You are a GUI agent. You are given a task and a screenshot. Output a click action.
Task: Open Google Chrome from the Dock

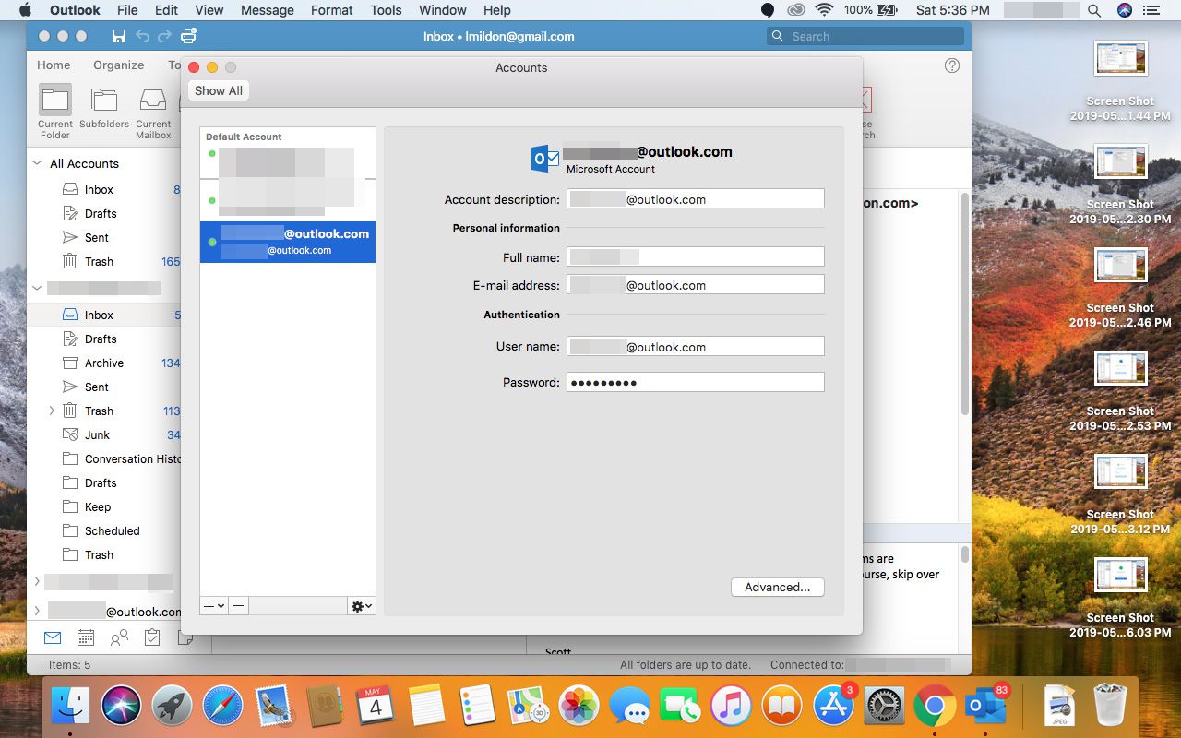[935, 708]
